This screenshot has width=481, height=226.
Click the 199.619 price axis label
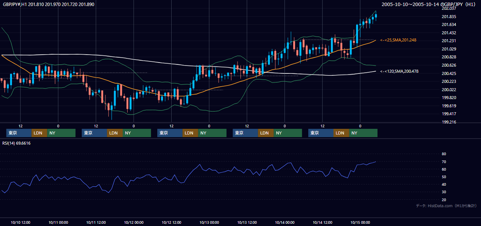point(449,106)
